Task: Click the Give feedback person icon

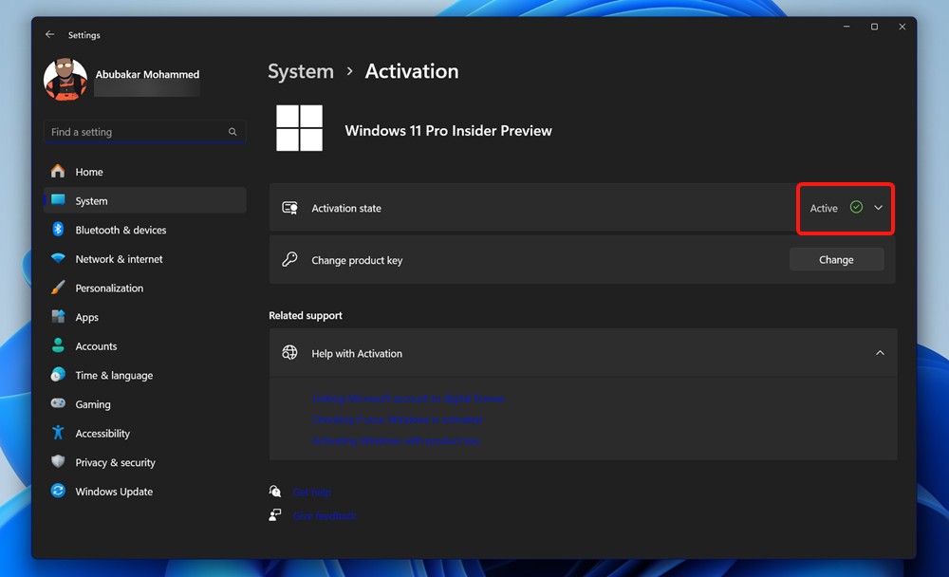Action: click(x=275, y=514)
